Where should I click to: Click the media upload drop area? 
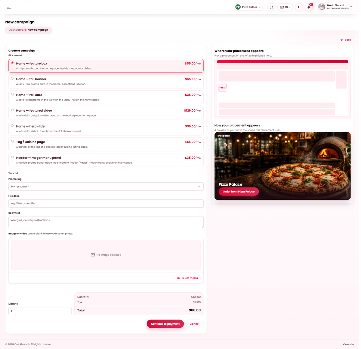pyautogui.click(x=106, y=255)
